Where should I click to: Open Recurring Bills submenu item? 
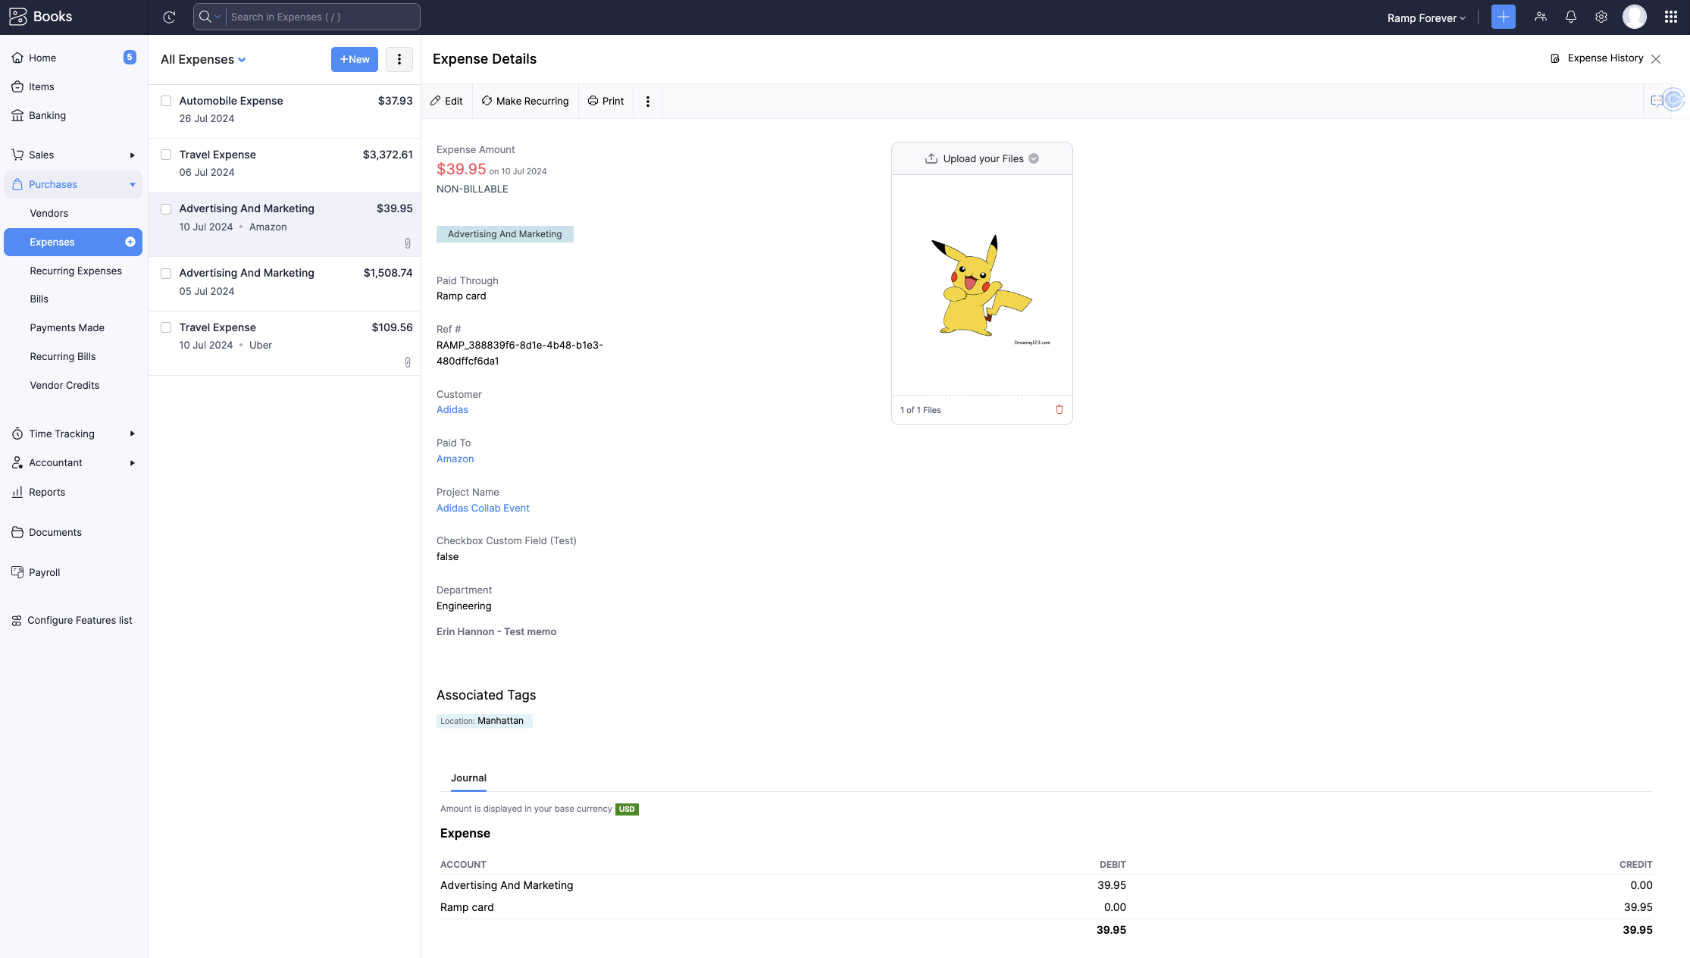pyautogui.click(x=63, y=356)
